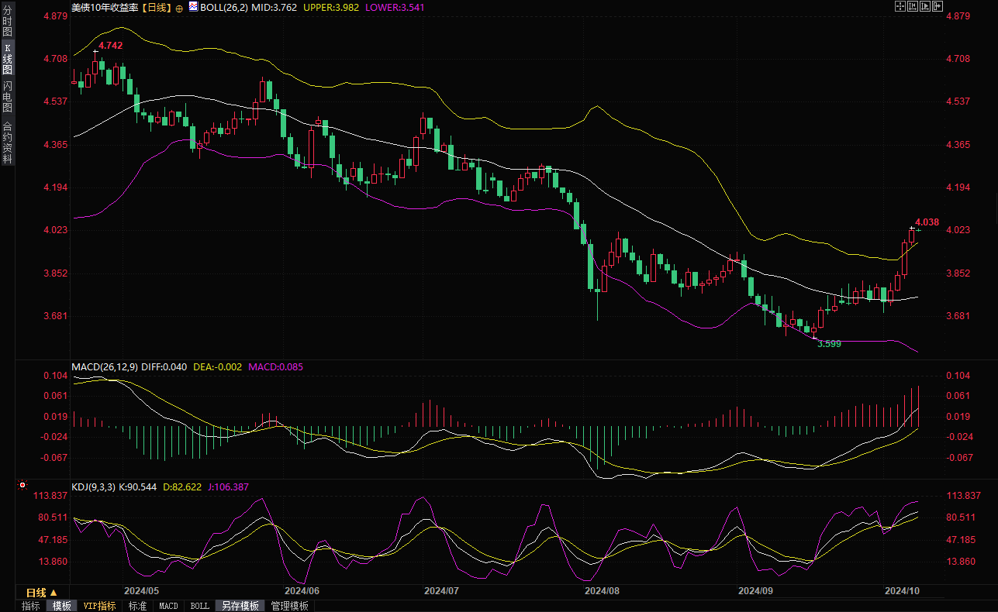This screenshot has height=612, width=998.
Task: Select the K线图 side tab
Action: click(x=7, y=58)
